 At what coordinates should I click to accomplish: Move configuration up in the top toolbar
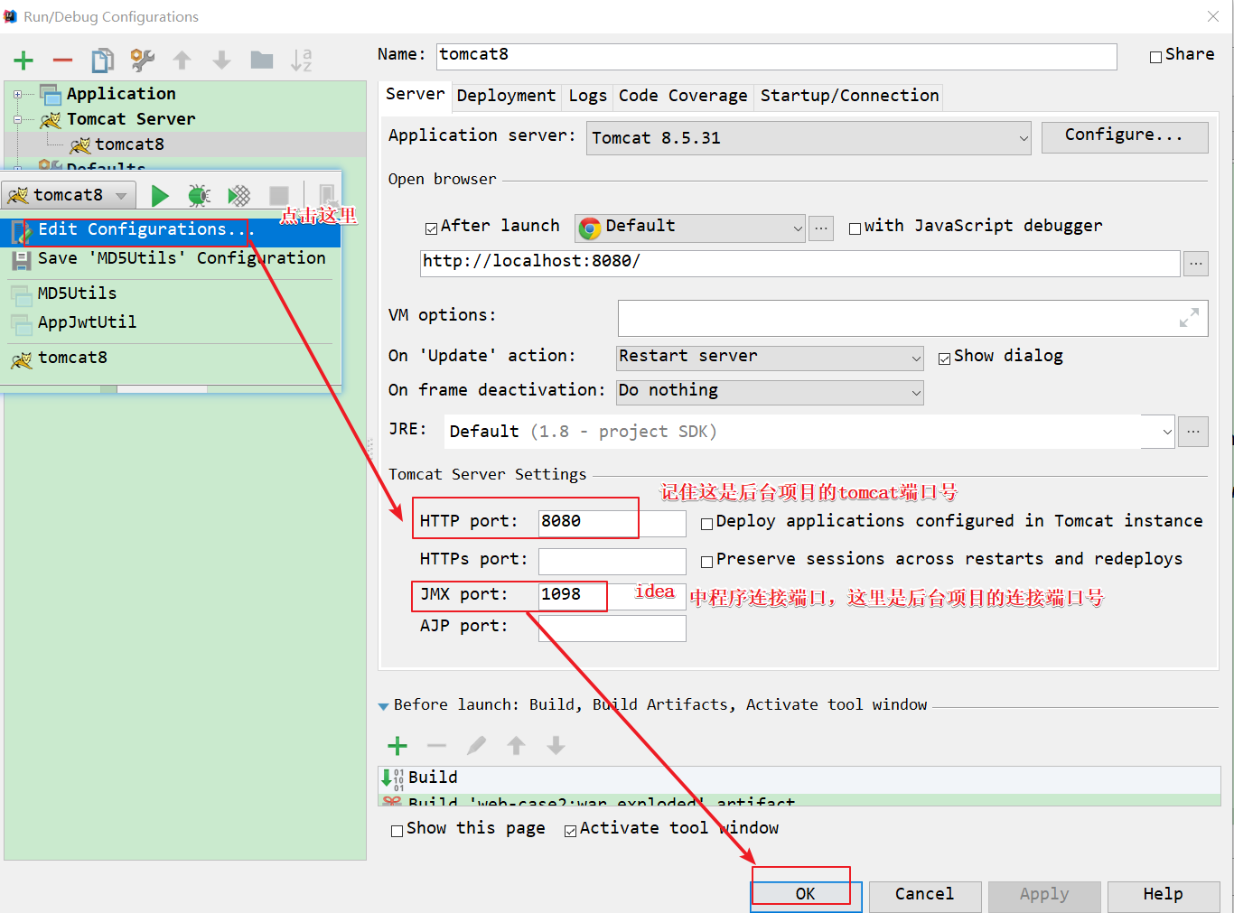click(182, 61)
